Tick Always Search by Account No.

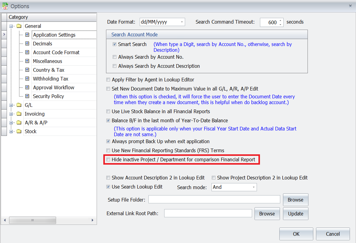(x=115, y=57)
